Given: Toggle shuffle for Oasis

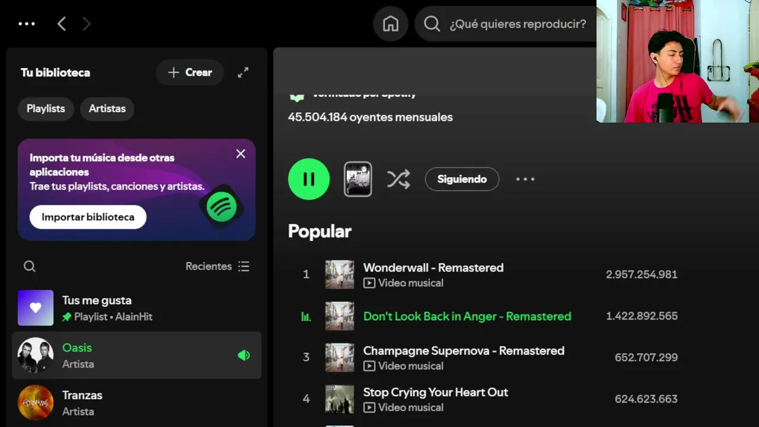Looking at the screenshot, I should tap(398, 179).
